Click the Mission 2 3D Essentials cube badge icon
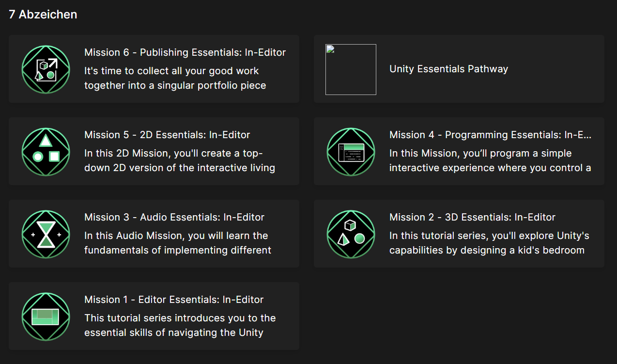This screenshot has height=364, width=617. click(351, 234)
